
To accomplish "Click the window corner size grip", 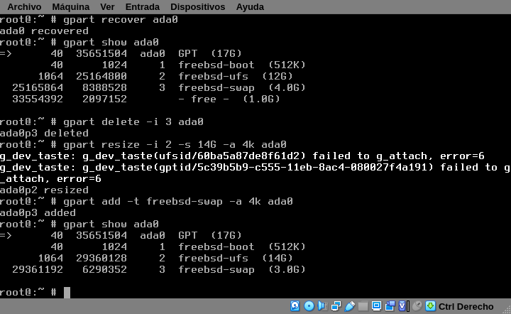I will click(507, 310).
